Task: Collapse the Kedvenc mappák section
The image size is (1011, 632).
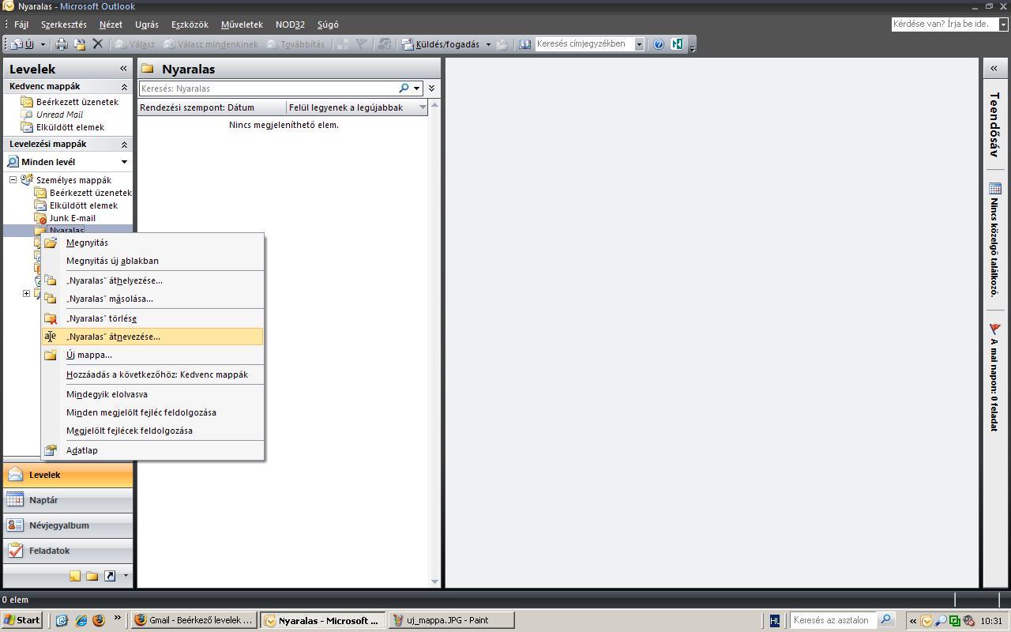Action: [x=124, y=86]
